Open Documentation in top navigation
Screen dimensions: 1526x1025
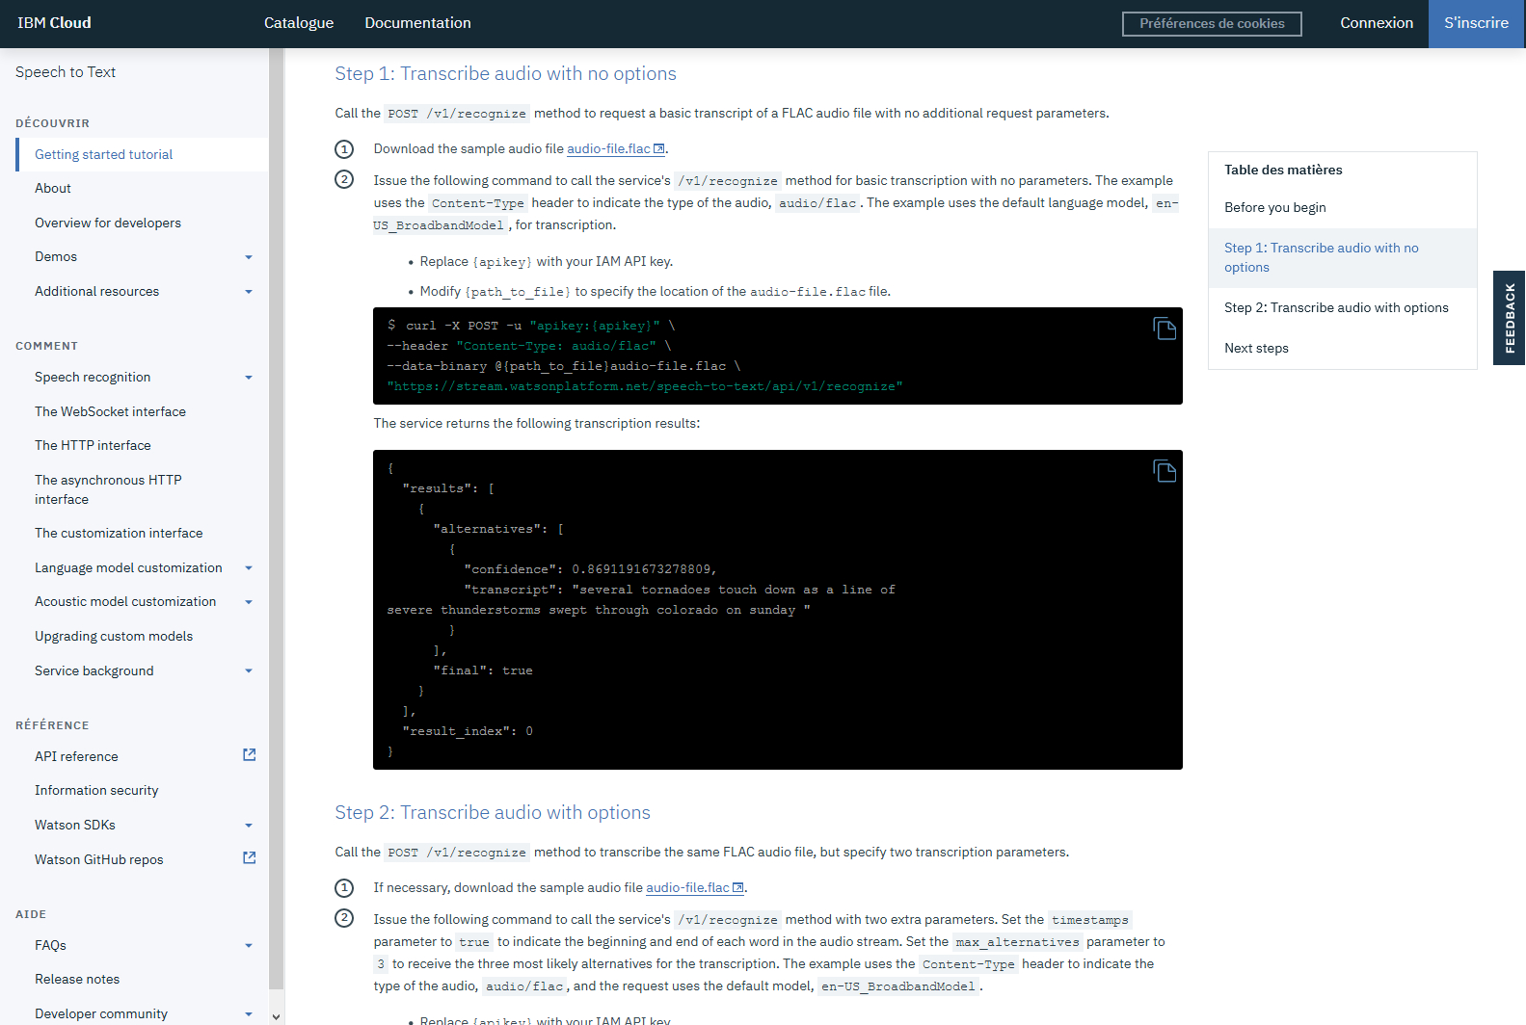(417, 23)
